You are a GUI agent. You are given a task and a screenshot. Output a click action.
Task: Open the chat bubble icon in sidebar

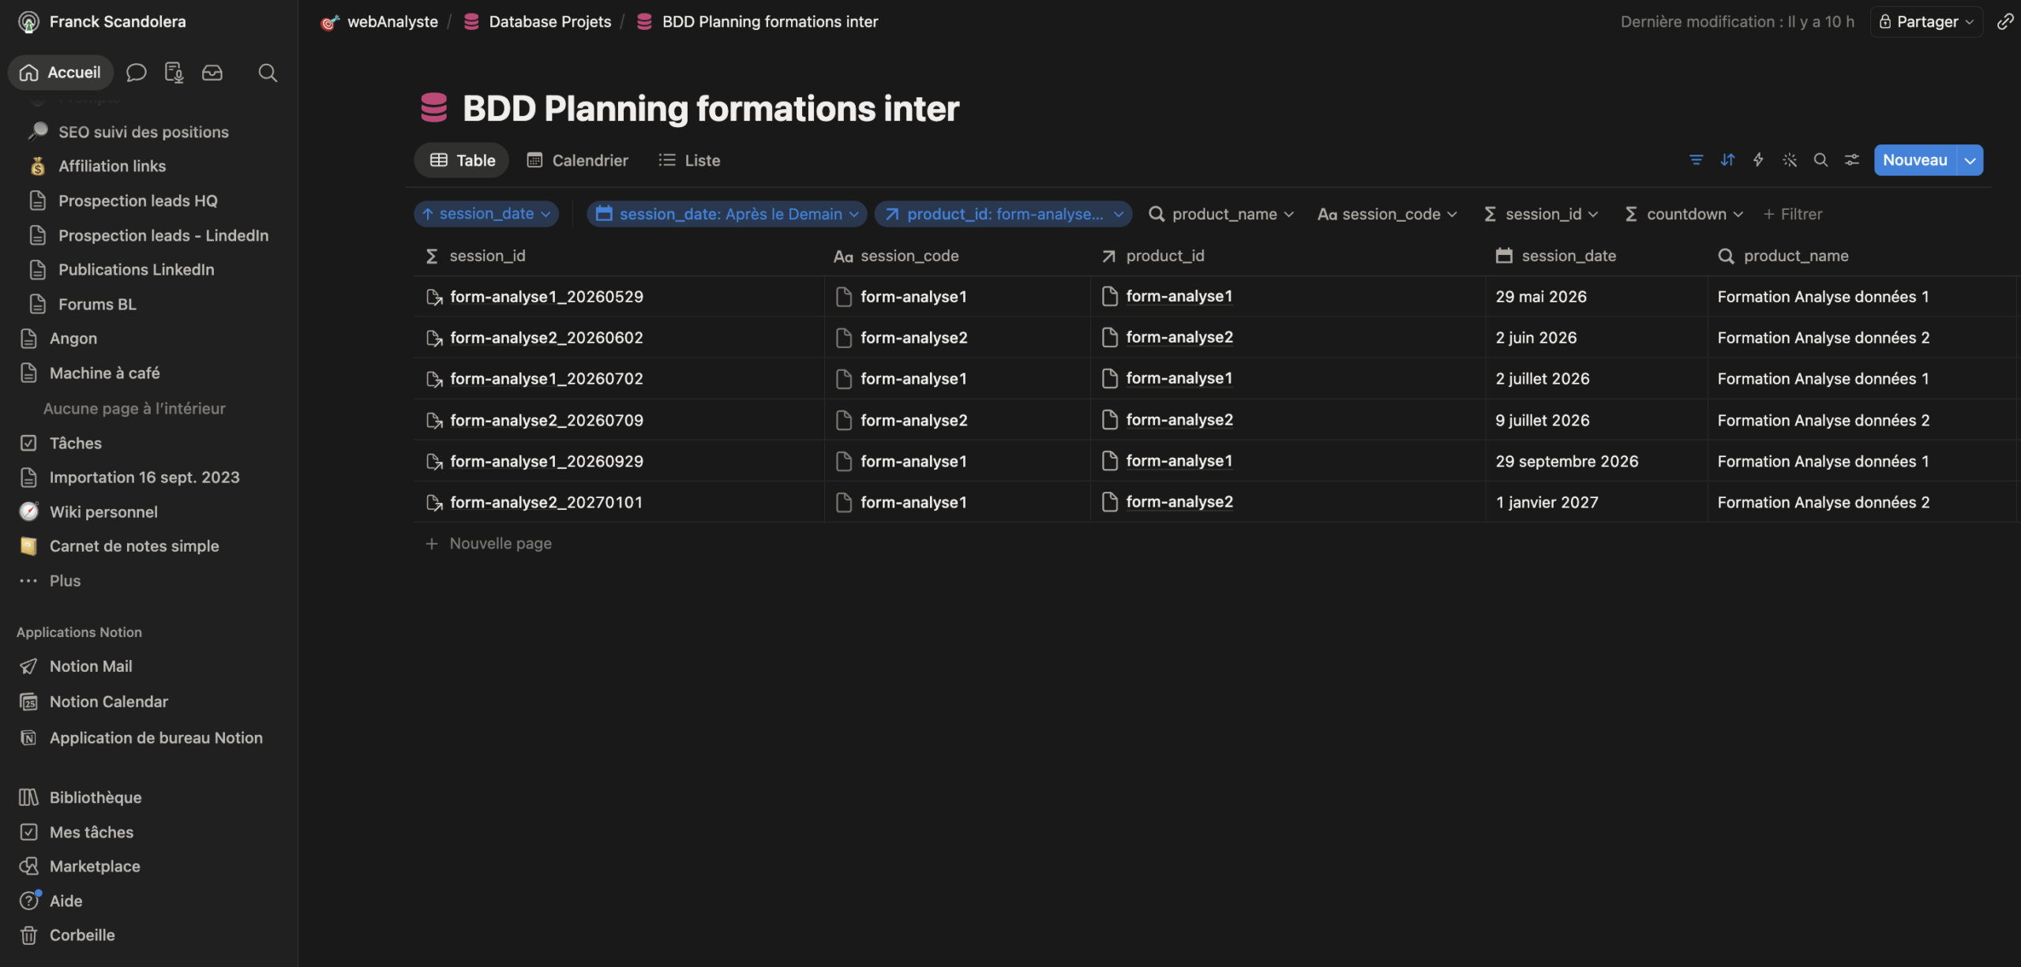[136, 73]
